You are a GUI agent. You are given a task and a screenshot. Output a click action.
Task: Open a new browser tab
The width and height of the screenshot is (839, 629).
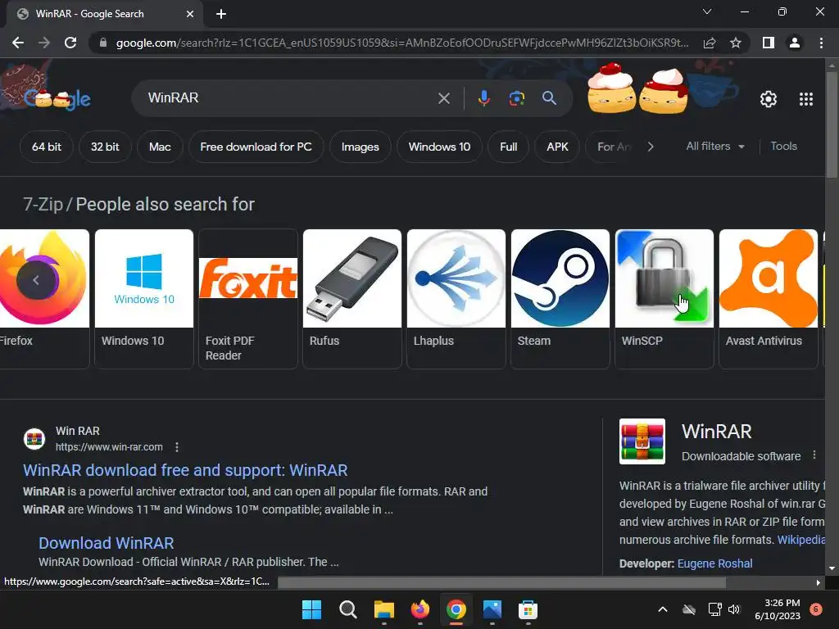[x=221, y=14]
